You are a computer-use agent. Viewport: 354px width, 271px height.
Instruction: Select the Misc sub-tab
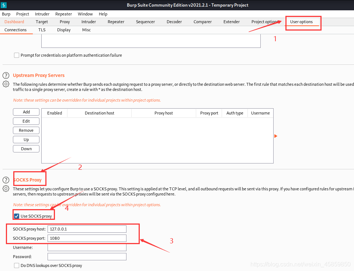click(86, 30)
